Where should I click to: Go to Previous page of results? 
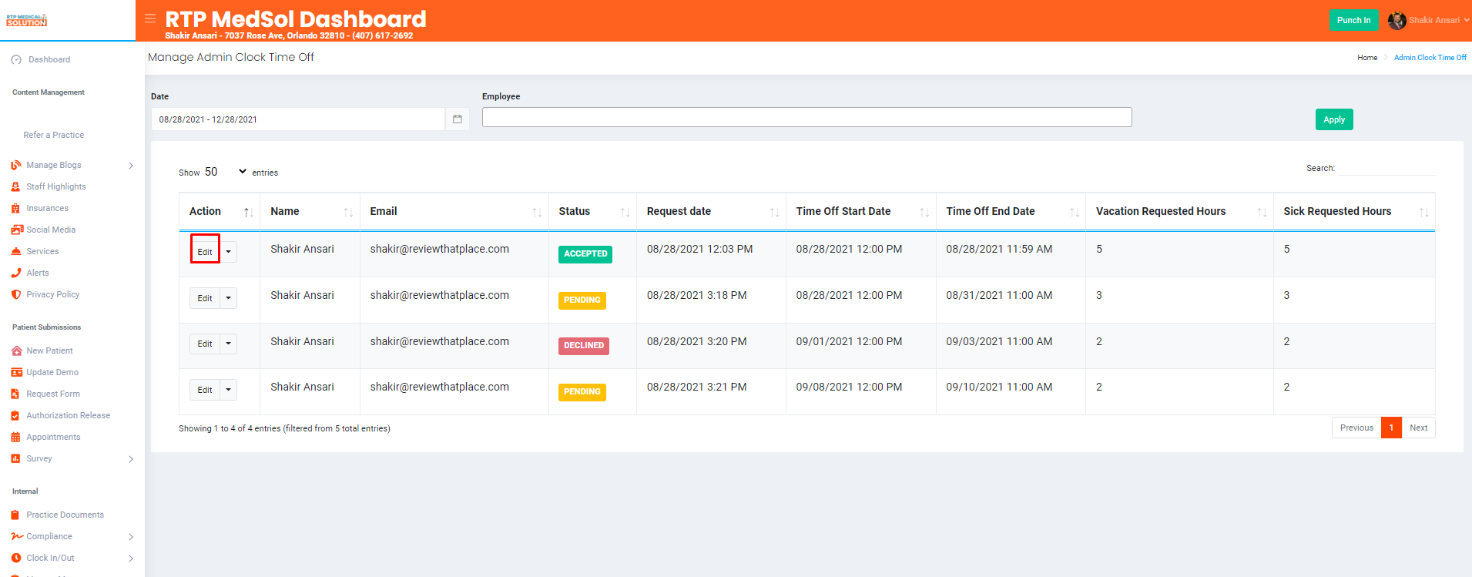pos(1356,428)
